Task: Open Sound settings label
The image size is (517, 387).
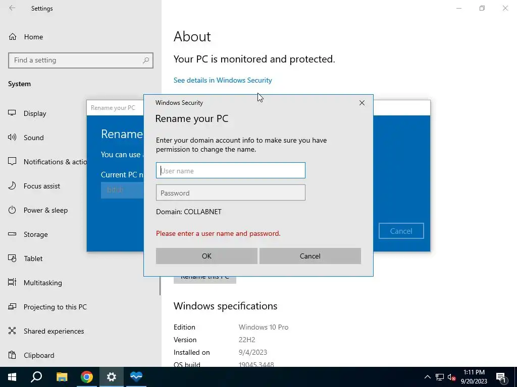Action: coord(34,138)
